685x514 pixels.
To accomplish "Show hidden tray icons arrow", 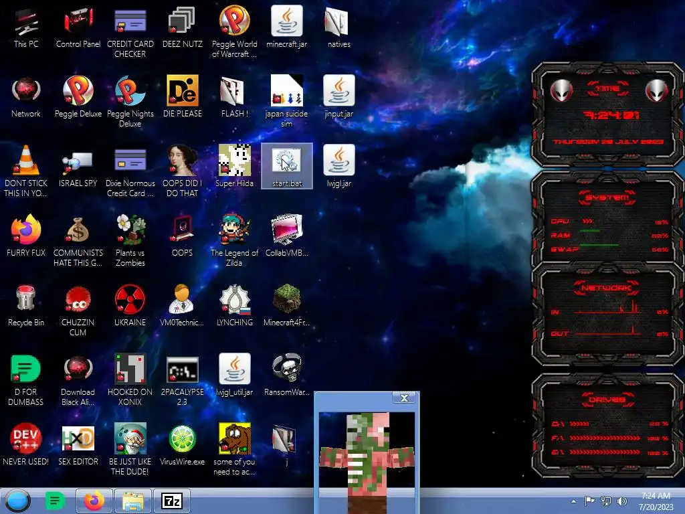I will pos(573,501).
